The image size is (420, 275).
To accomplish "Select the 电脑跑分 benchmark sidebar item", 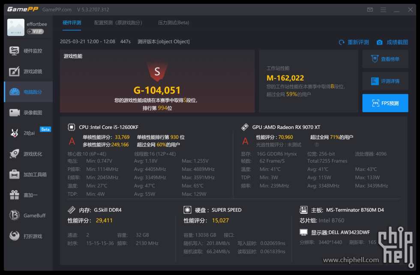I will 28,92.
